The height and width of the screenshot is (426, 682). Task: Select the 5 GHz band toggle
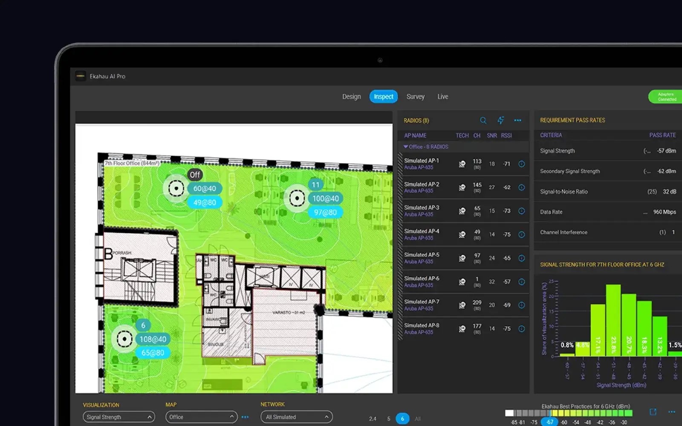click(x=388, y=419)
